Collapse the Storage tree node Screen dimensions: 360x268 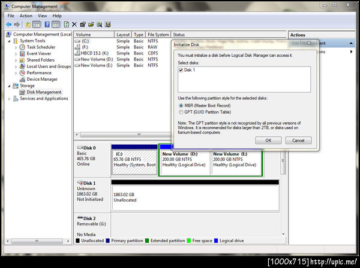(x=10, y=86)
